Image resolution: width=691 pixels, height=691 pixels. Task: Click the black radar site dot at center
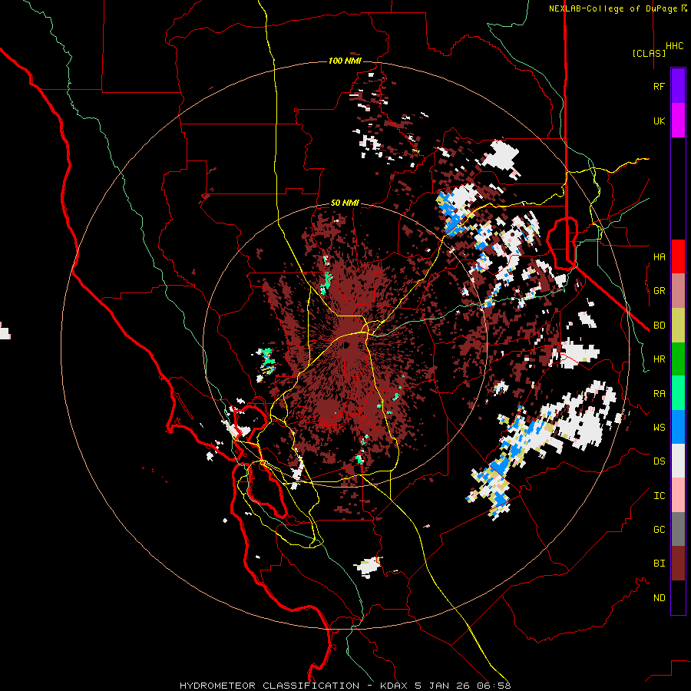(346, 345)
